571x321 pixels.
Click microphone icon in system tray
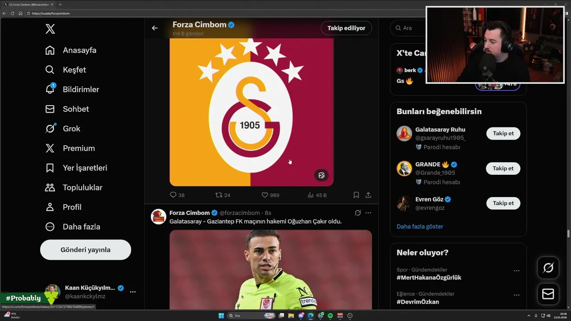[536, 316]
